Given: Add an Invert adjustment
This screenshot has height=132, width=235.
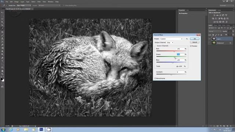Looking at the screenshot, I should (214, 22).
